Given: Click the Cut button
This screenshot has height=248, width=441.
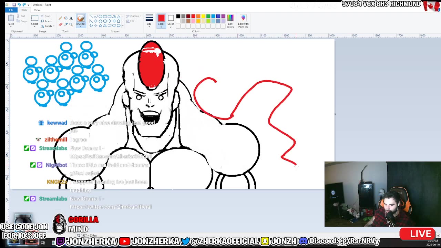Looking at the screenshot, I should (21, 16).
